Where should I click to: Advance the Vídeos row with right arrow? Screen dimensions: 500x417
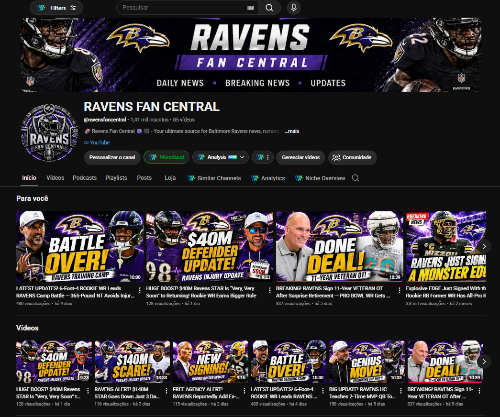coord(484,362)
